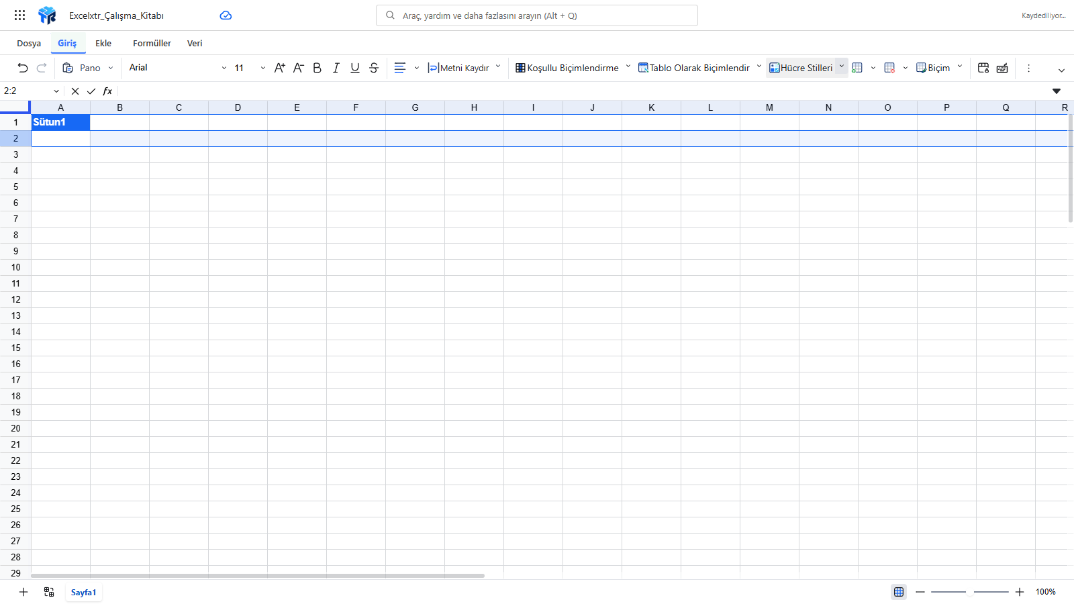
Task: Toggle the normal grid view icon
Action: coord(899,592)
